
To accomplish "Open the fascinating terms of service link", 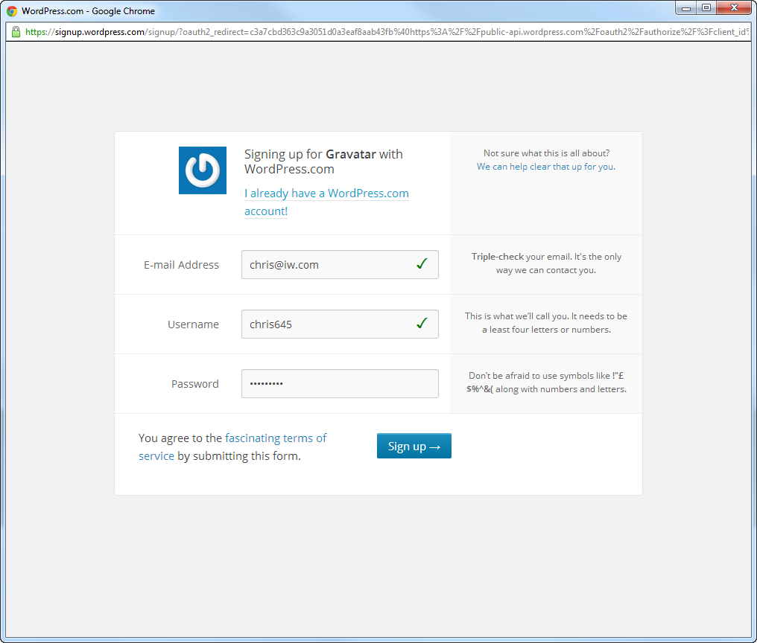I will click(276, 438).
